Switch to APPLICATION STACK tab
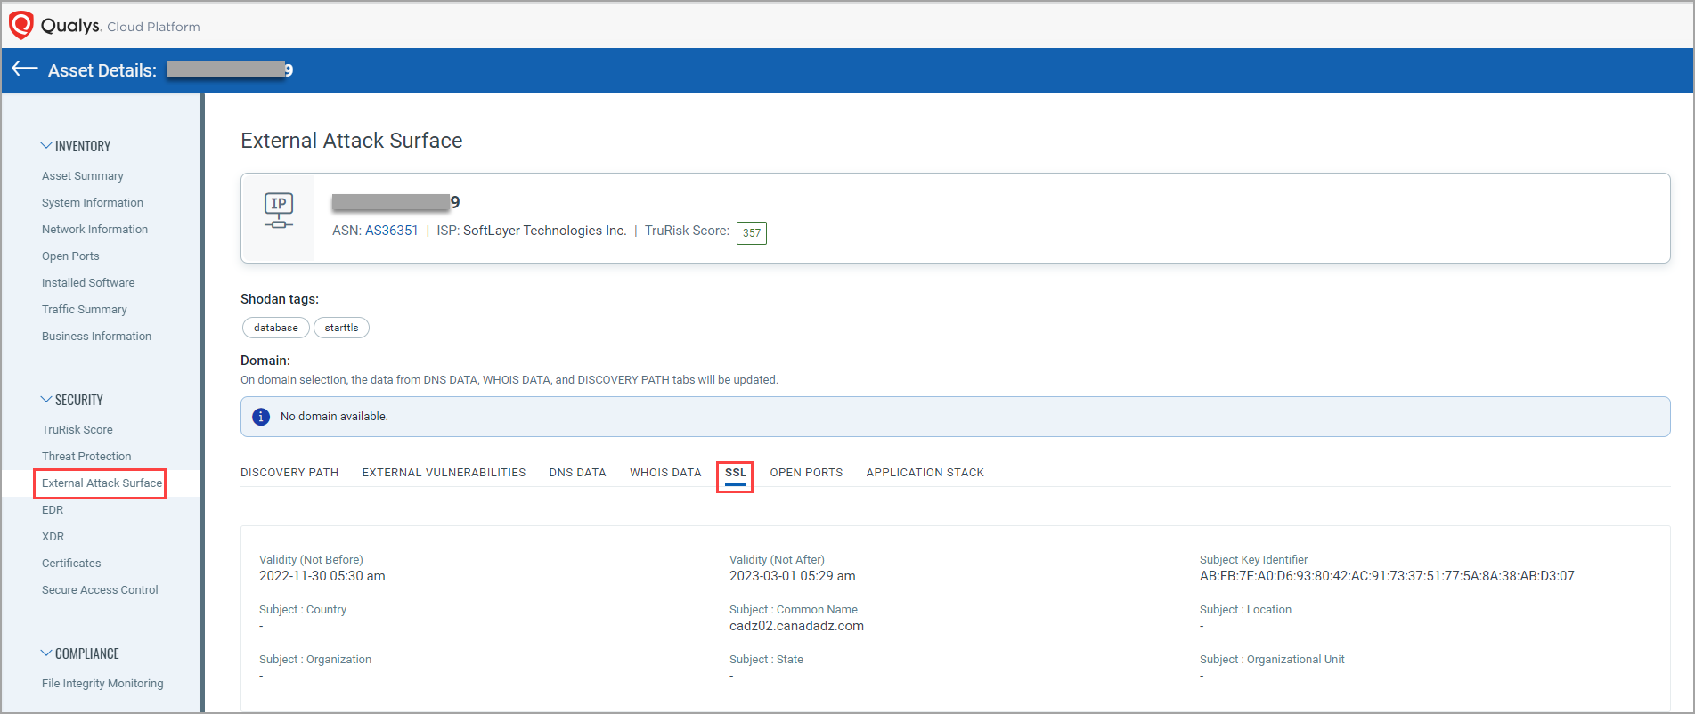This screenshot has height=714, width=1695. pos(925,473)
